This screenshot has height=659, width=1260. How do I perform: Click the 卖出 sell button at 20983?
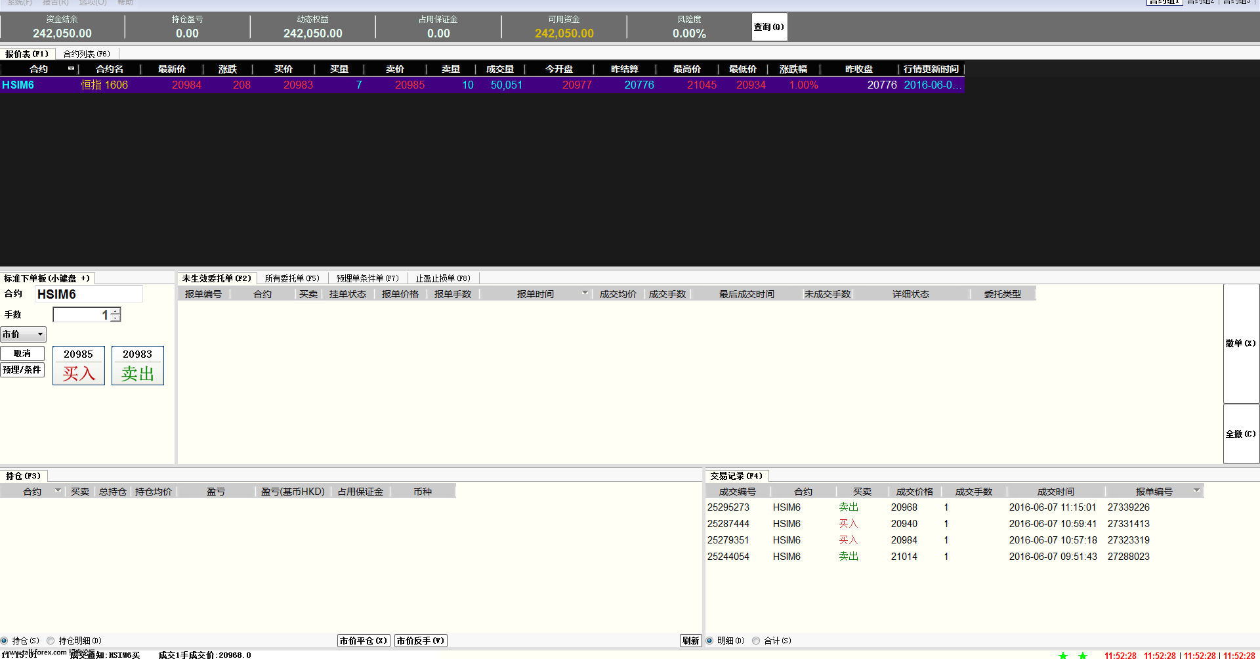click(x=138, y=366)
